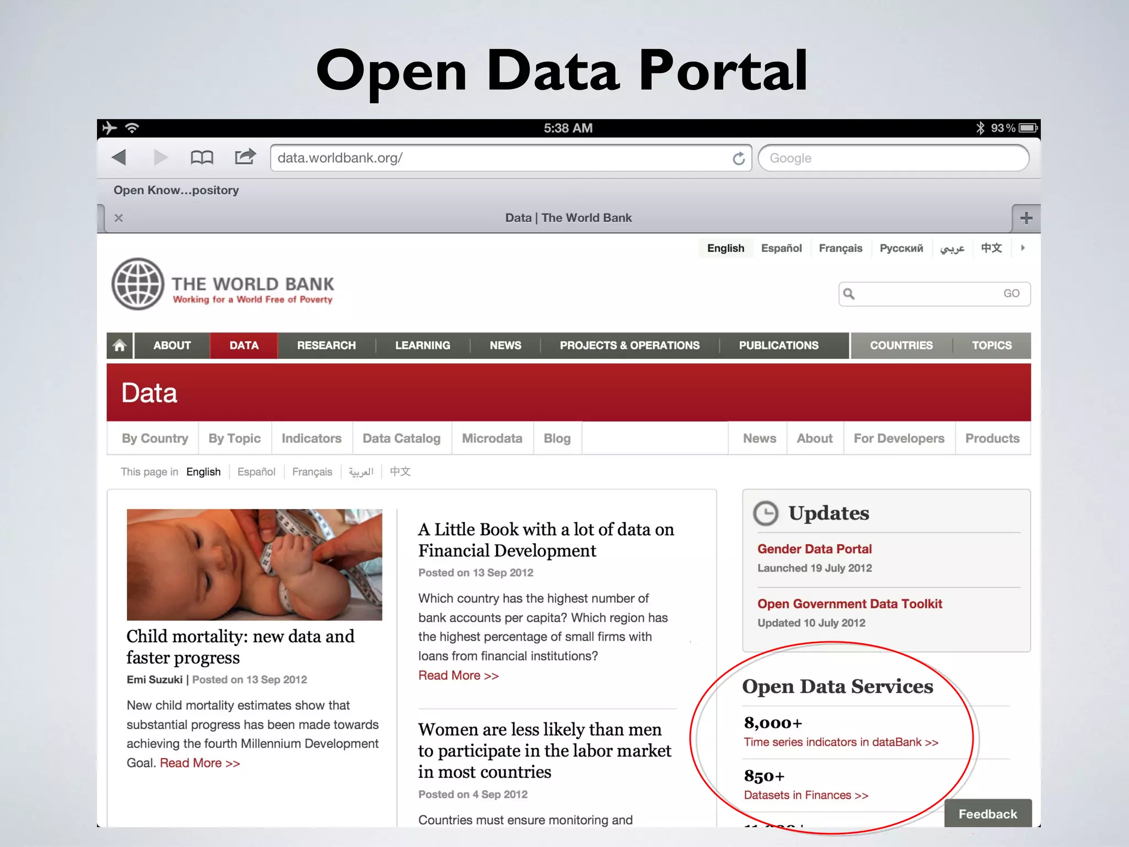The width and height of the screenshot is (1129, 847).
Task: Open the Gender Data Portal update
Action: (x=814, y=549)
